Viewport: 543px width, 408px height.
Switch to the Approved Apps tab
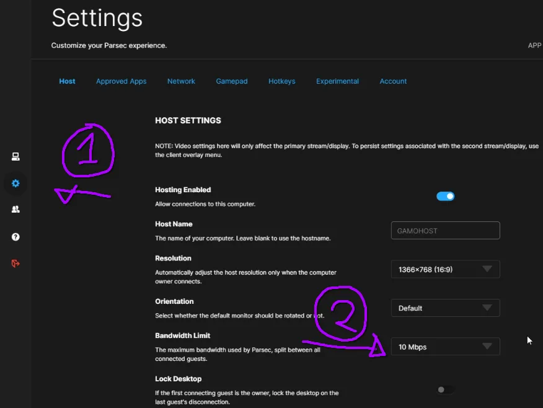coord(121,81)
